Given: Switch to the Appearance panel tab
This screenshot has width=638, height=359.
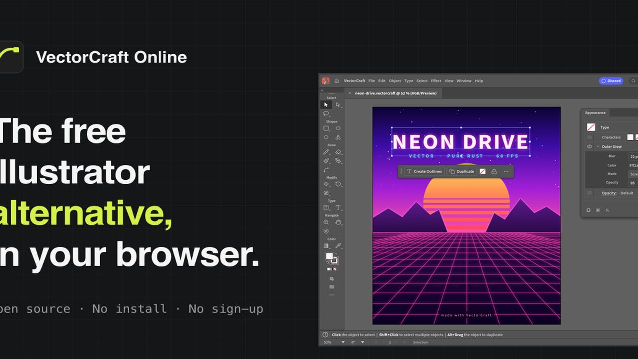Looking at the screenshot, I should pyautogui.click(x=595, y=113).
